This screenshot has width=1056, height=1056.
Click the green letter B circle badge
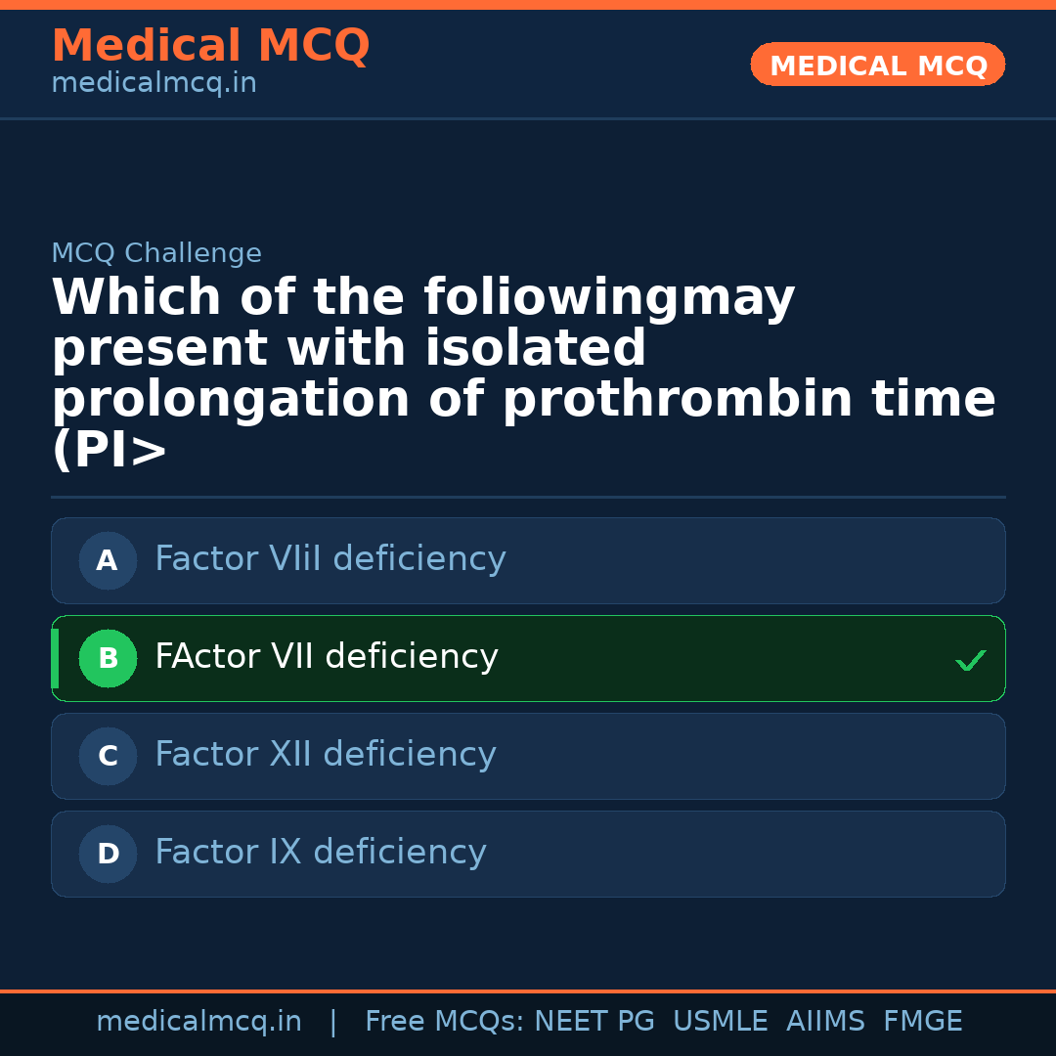point(108,659)
